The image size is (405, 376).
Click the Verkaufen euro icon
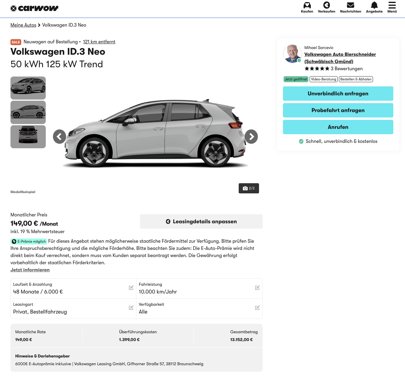pyautogui.click(x=326, y=5)
